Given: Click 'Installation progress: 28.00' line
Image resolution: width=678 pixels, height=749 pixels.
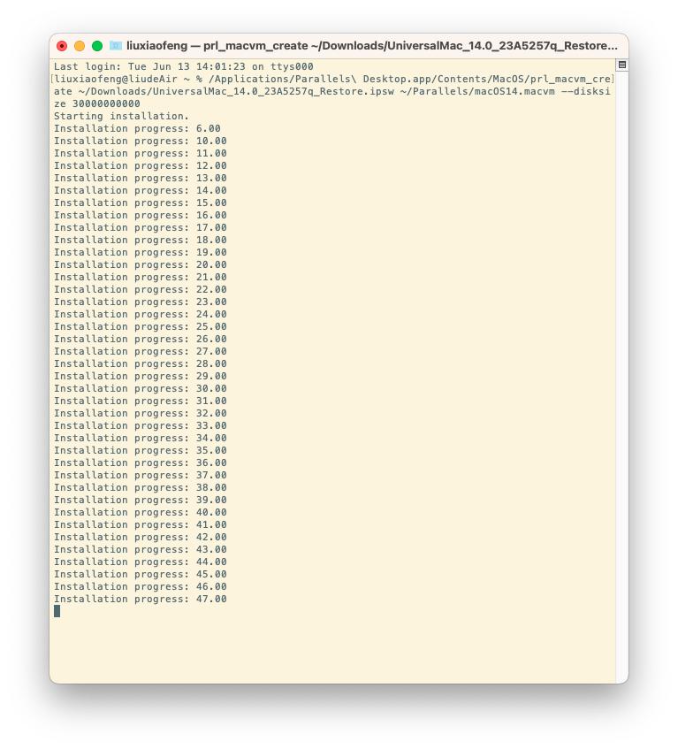Looking at the screenshot, I should pos(140,364).
